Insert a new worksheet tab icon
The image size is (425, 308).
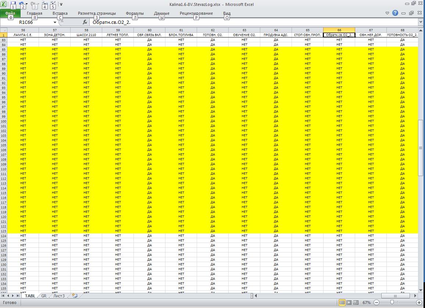(x=75, y=296)
